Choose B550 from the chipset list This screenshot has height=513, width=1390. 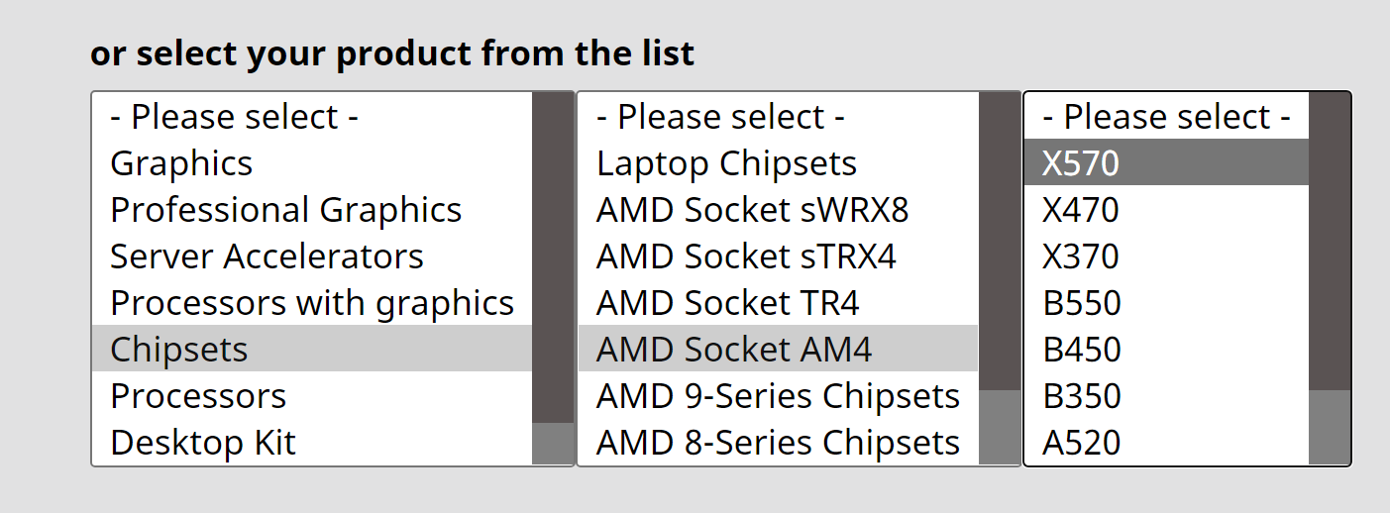[1167, 303]
